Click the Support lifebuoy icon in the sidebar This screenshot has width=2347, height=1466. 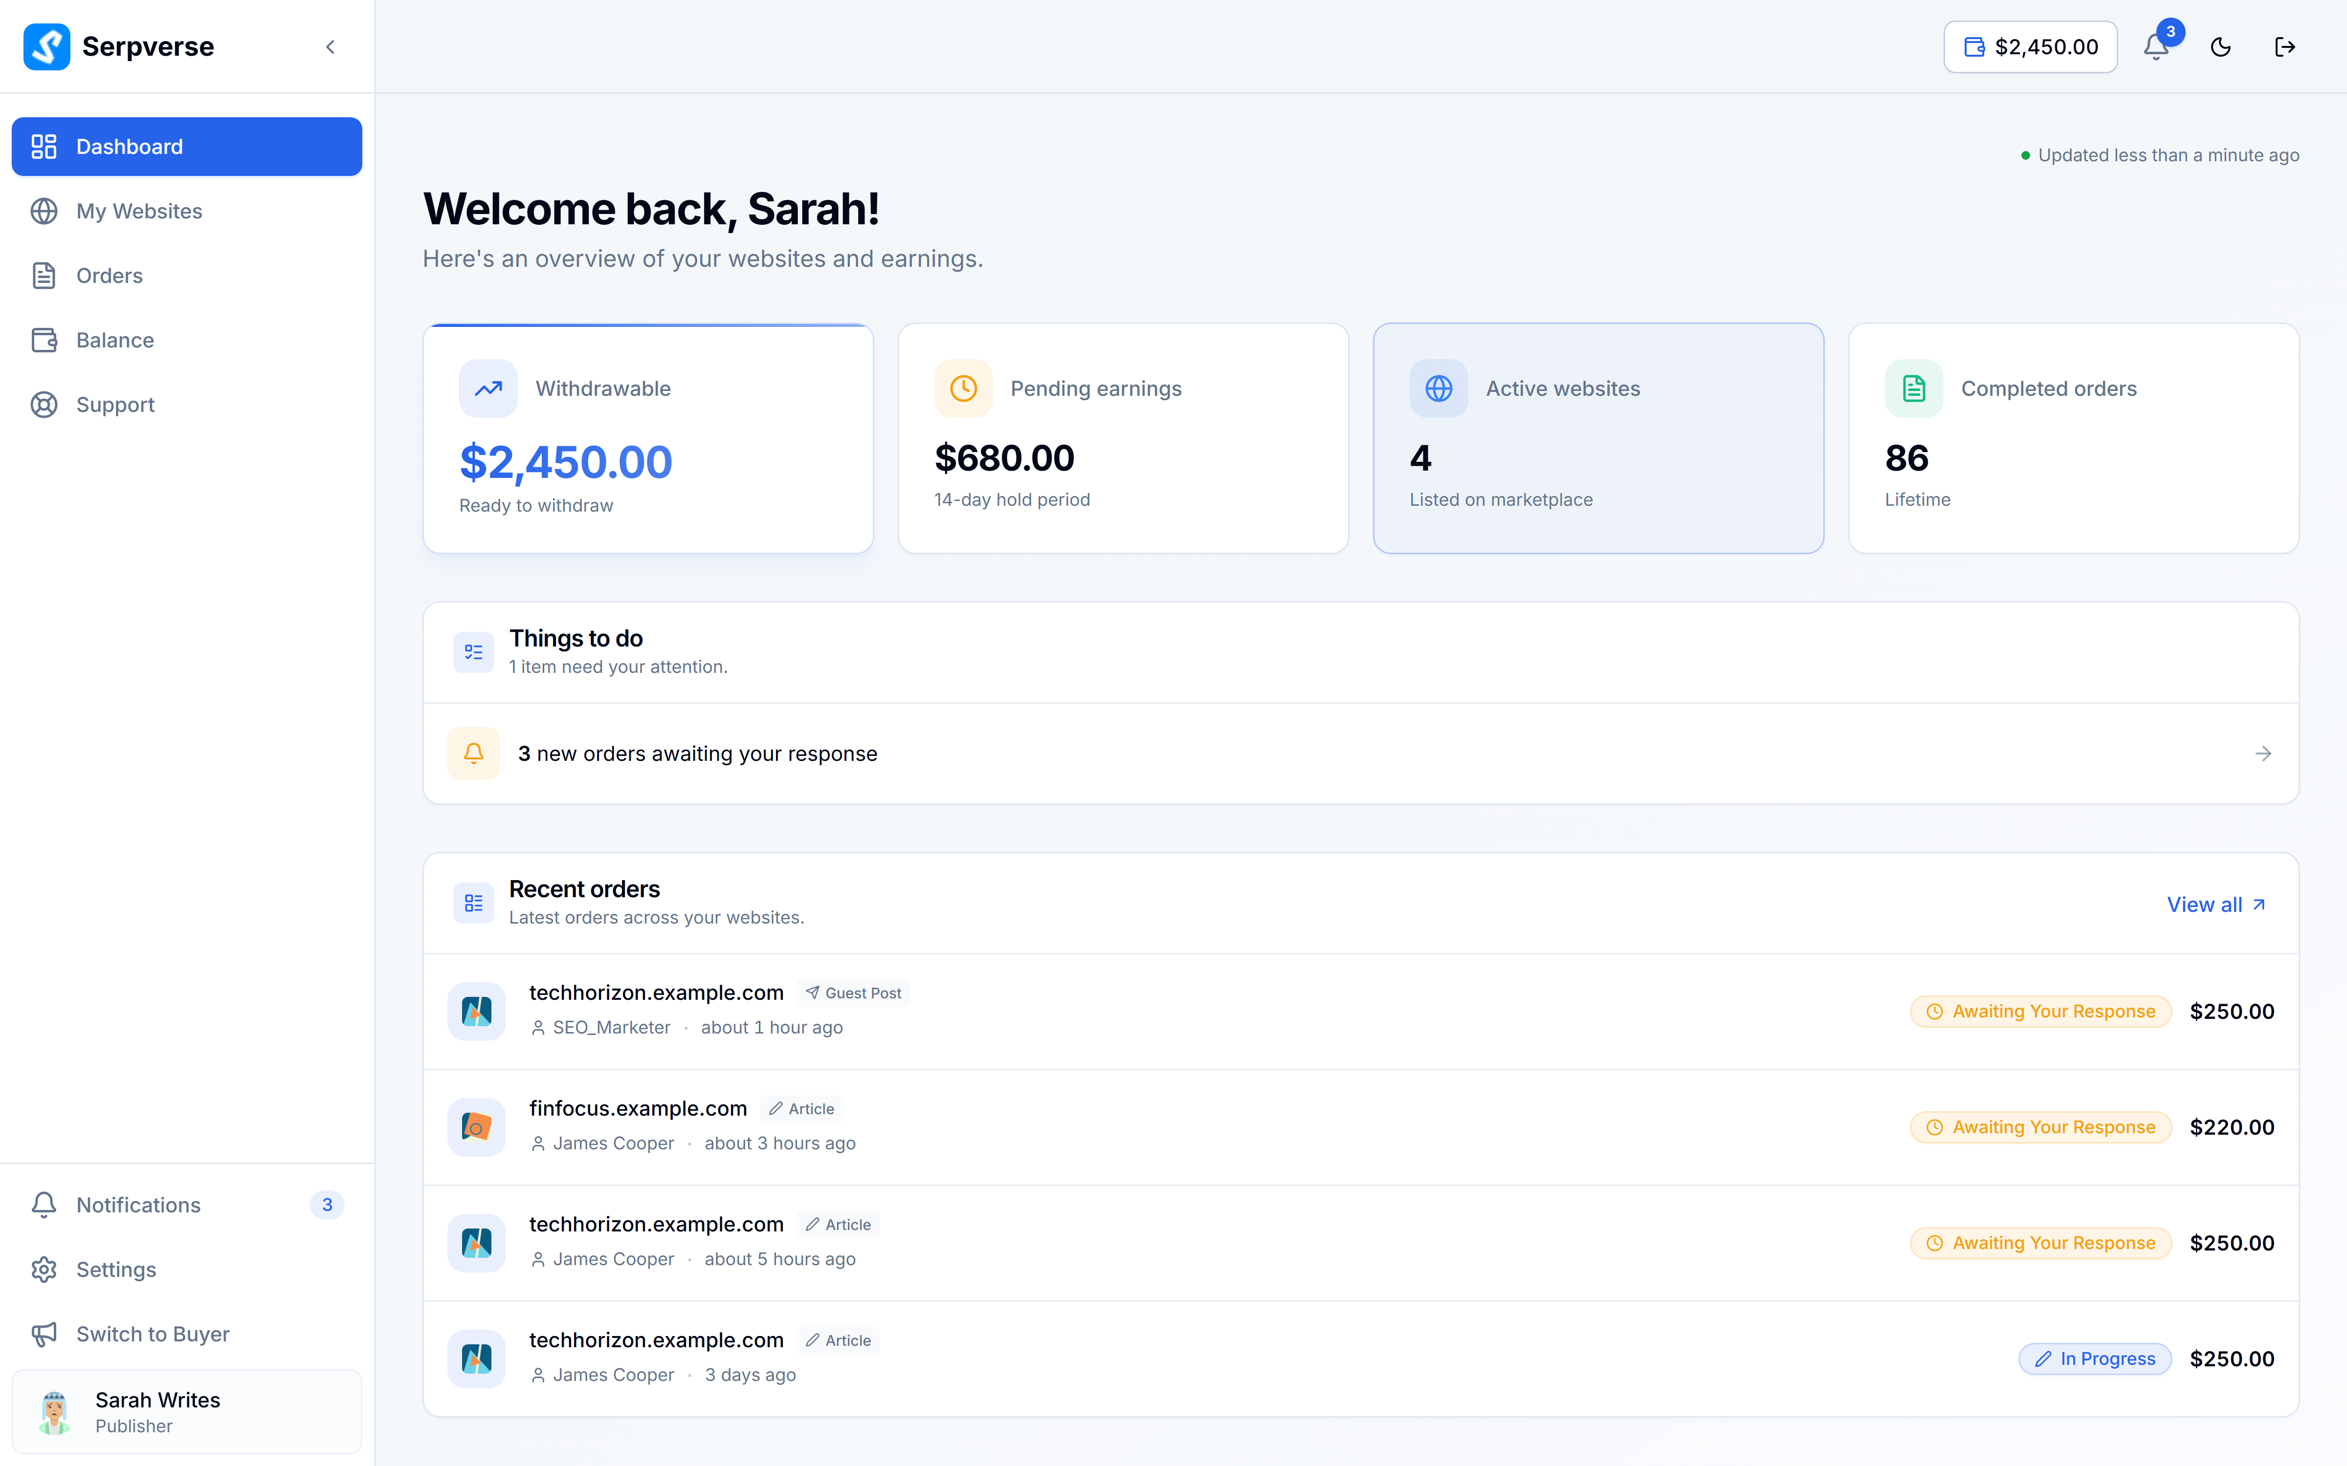pyautogui.click(x=44, y=404)
